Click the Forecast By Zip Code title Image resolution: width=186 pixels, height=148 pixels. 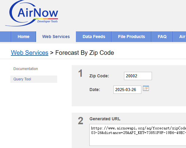(84, 53)
